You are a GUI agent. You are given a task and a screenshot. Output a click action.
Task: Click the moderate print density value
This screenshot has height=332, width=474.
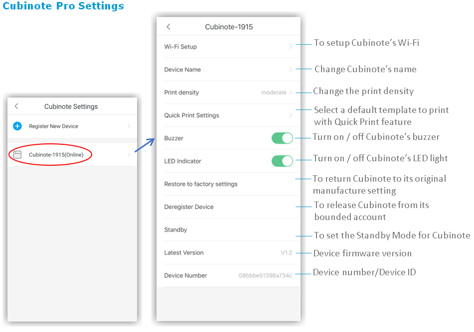pos(274,93)
